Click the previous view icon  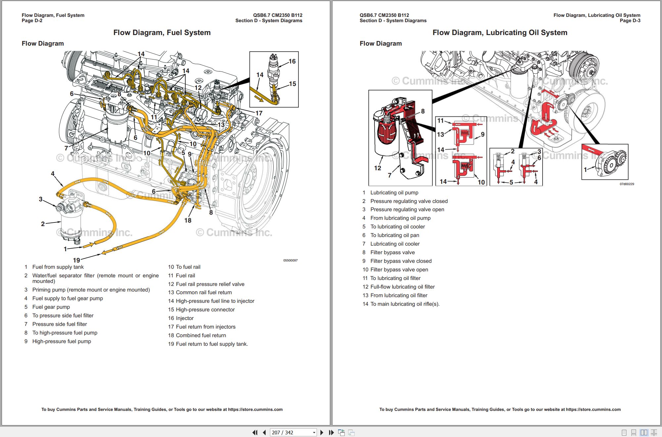(341, 432)
